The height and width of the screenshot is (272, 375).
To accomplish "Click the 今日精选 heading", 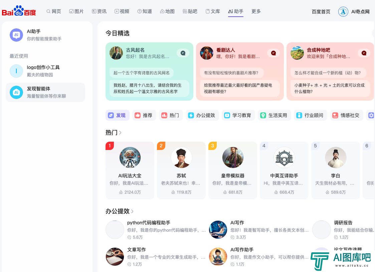I will click(x=118, y=33).
